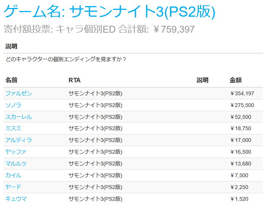The width and height of the screenshot is (263, 211).
Task: Select the amount ￥16,500
Action: 241,152
